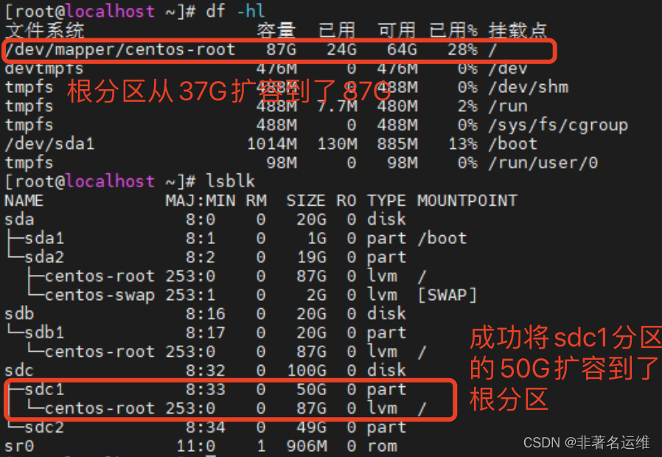
Task: Click centos-swap logical volume row
Action: pos(240,295)
